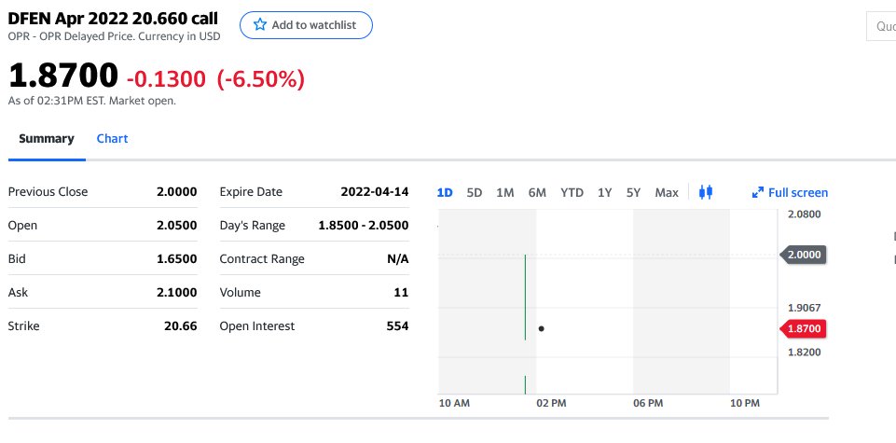Screen dimensions: 896x443
Task: Click the Expire Date label
Action: coord(251,191)
